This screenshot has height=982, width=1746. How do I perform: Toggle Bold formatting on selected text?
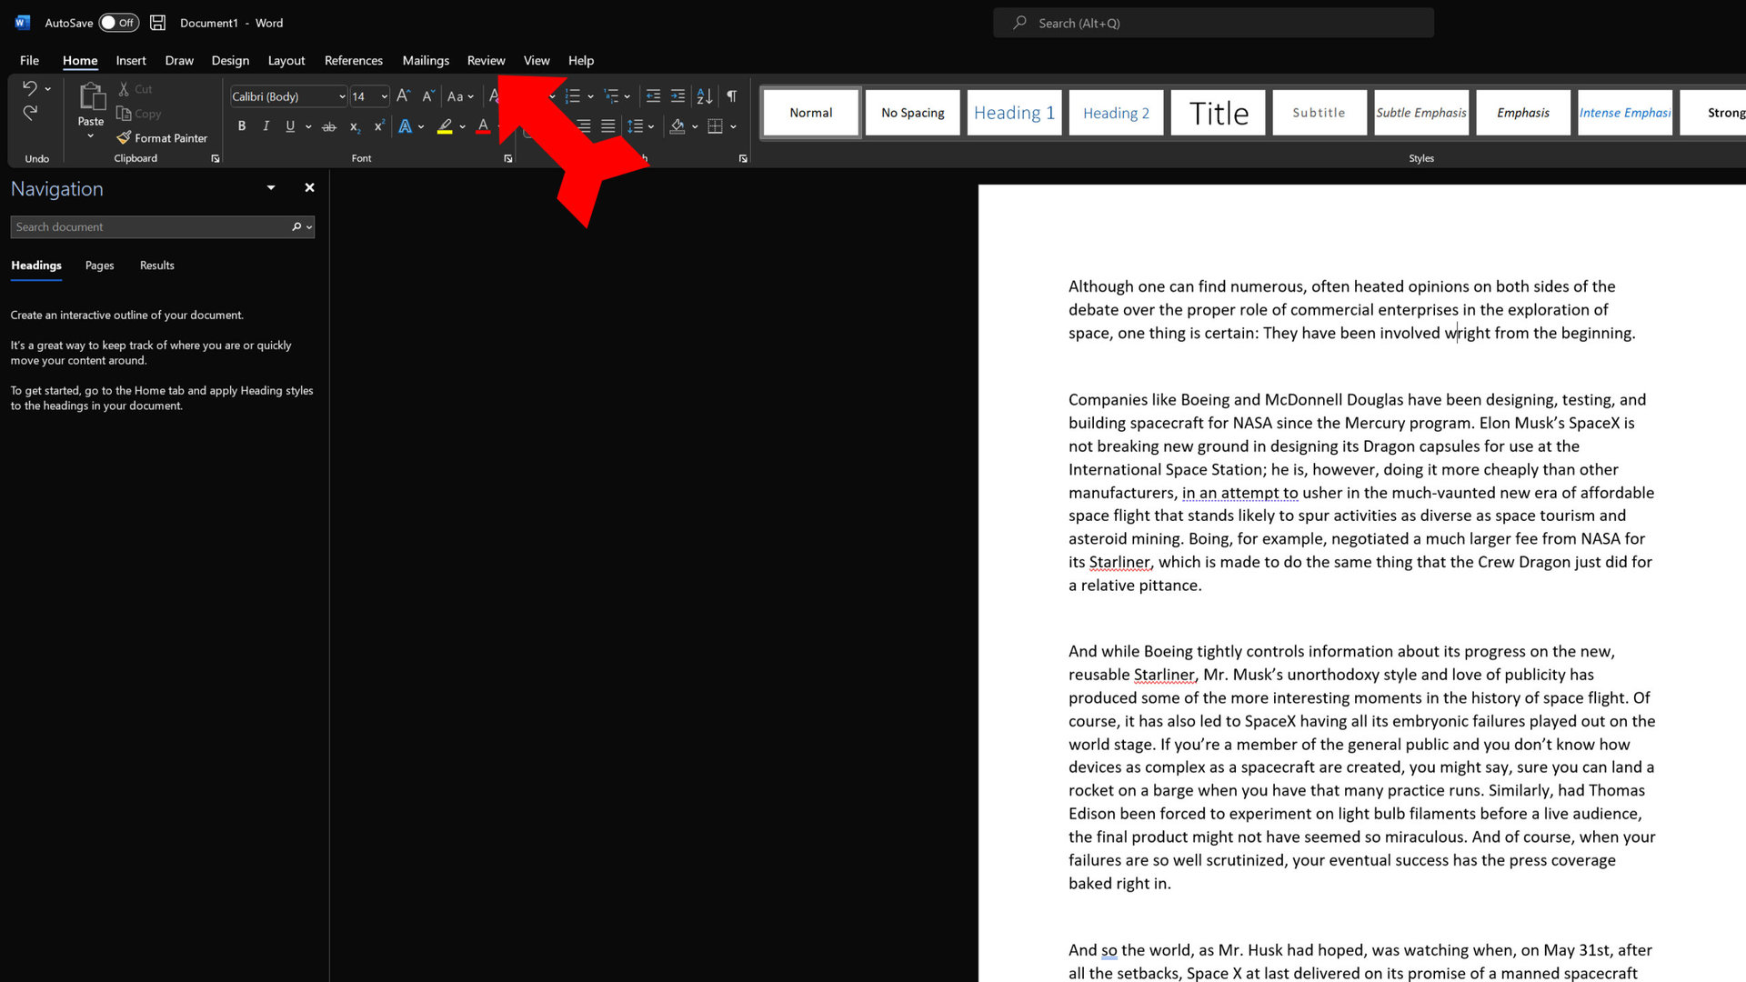(x=240, y=125)
